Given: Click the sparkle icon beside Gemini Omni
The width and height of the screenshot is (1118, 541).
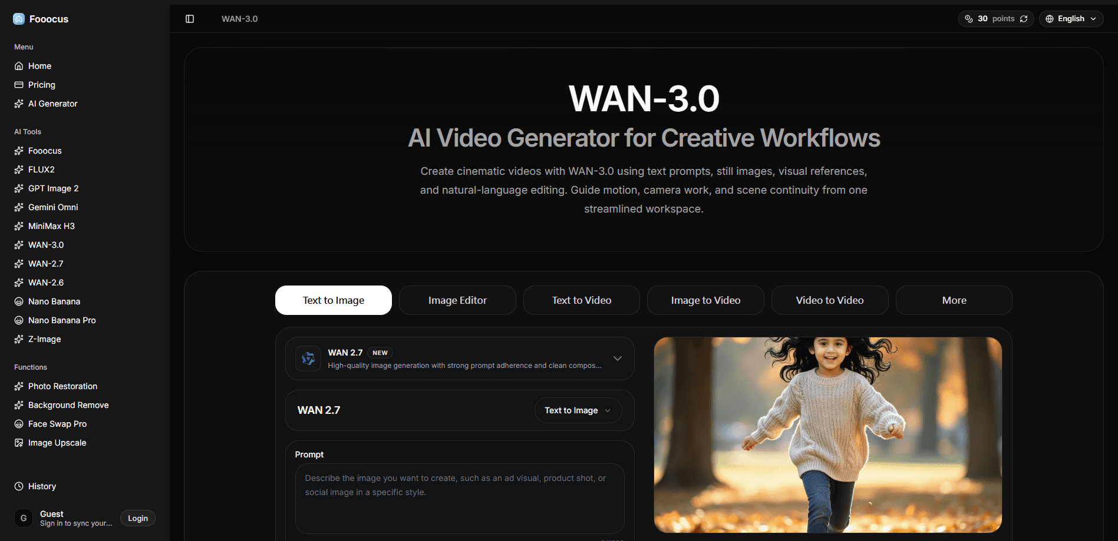Looking at the screenshot, I should 19,207.
